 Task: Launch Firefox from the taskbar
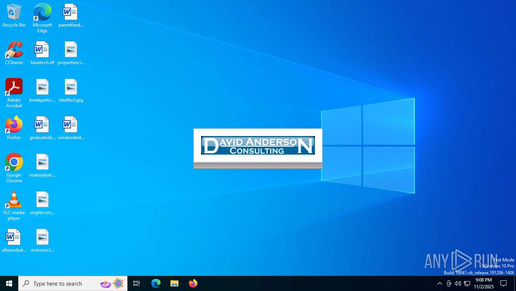point(193,283)
